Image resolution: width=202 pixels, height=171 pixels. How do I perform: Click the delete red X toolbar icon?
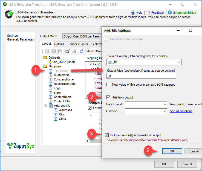pyautogui.click(x=74, y=51)
